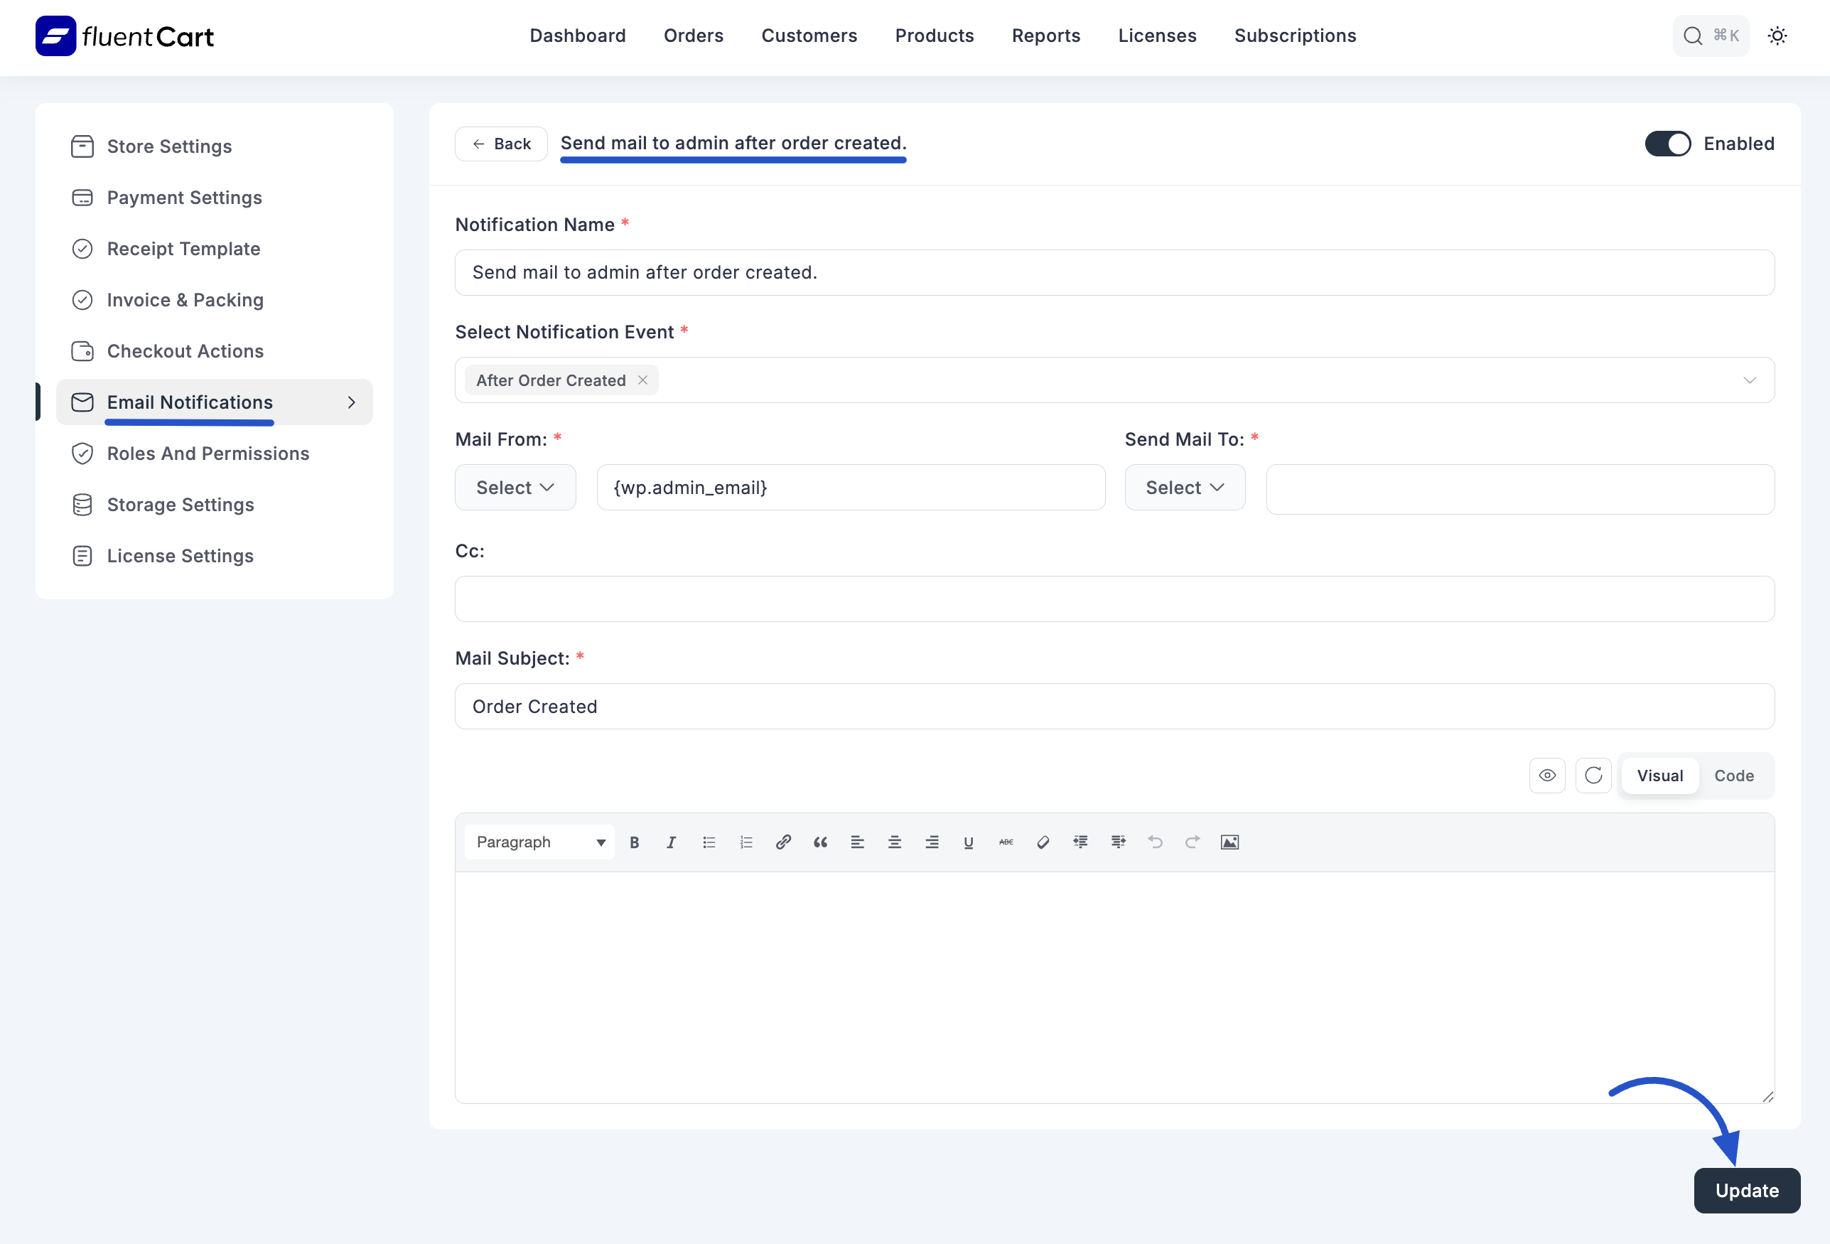Select the Bold formatting icon
1830x1244 pixels.
(x=635, y=842)
